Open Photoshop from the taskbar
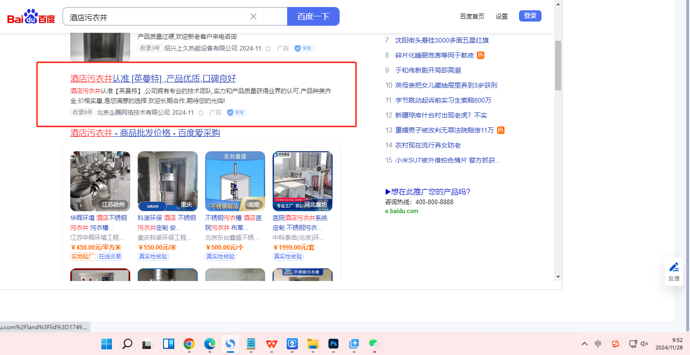Viewport: 690px width, 355px height. point(334,344)
